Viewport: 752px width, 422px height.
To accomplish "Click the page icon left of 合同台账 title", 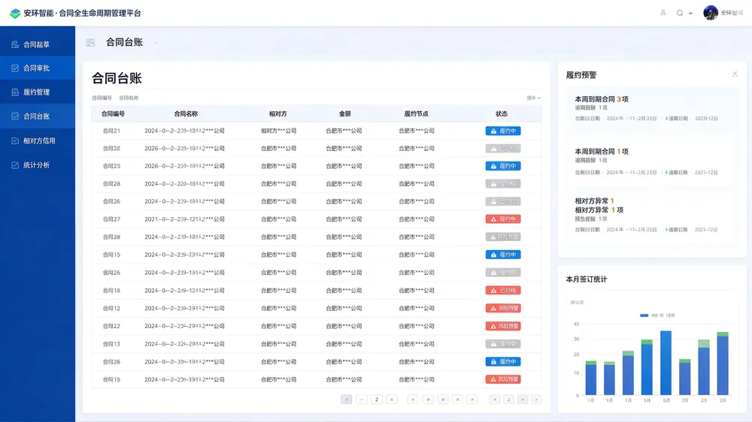I will click(x=90, y=43).
